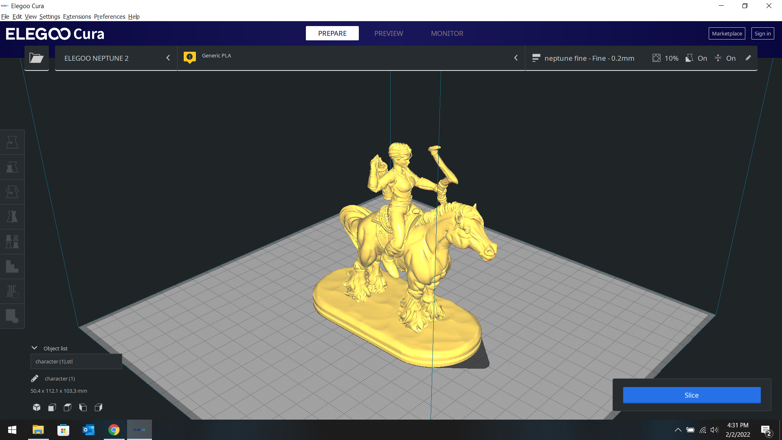This screenshot has height=440, width=782.
Task: Expand the ELEGOO NEPTUNE 2 printer selector
Action: [x=116, y=58]
